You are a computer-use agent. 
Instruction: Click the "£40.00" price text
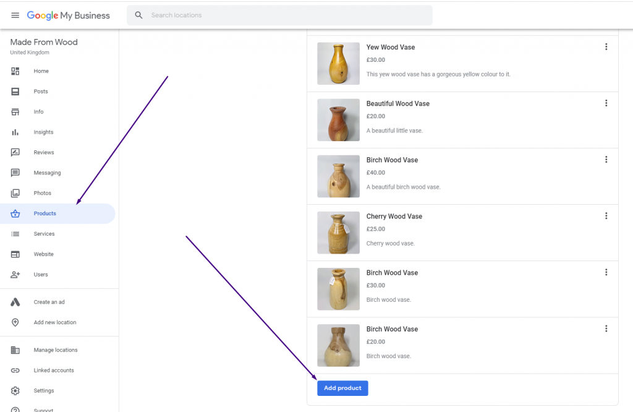[375, 173]
